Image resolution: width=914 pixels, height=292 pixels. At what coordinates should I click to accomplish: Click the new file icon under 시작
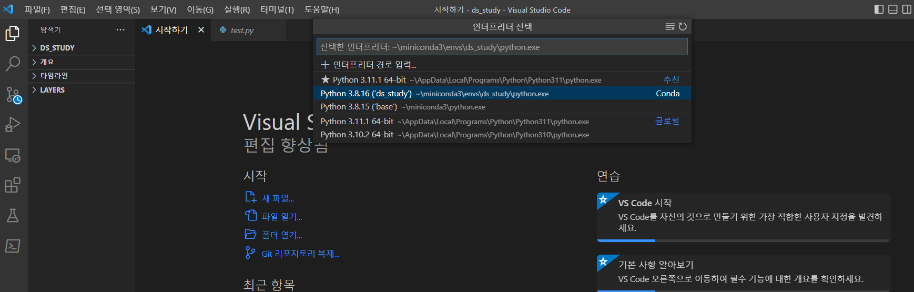(250, 197)
